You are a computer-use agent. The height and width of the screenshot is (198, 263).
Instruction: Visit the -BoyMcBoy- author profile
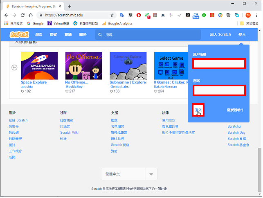[74, 87]
